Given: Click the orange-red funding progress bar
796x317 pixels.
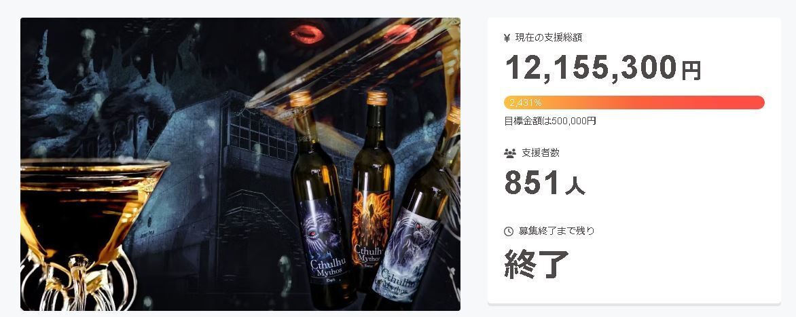Looking at the screenshot, I should (634, 102).
